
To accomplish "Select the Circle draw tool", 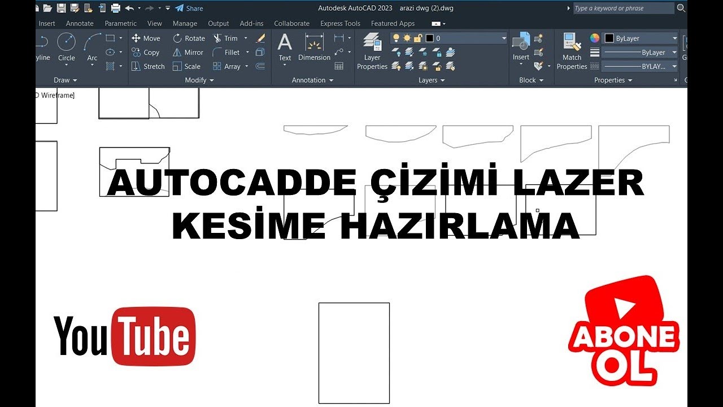I will [x=67, y=47].
